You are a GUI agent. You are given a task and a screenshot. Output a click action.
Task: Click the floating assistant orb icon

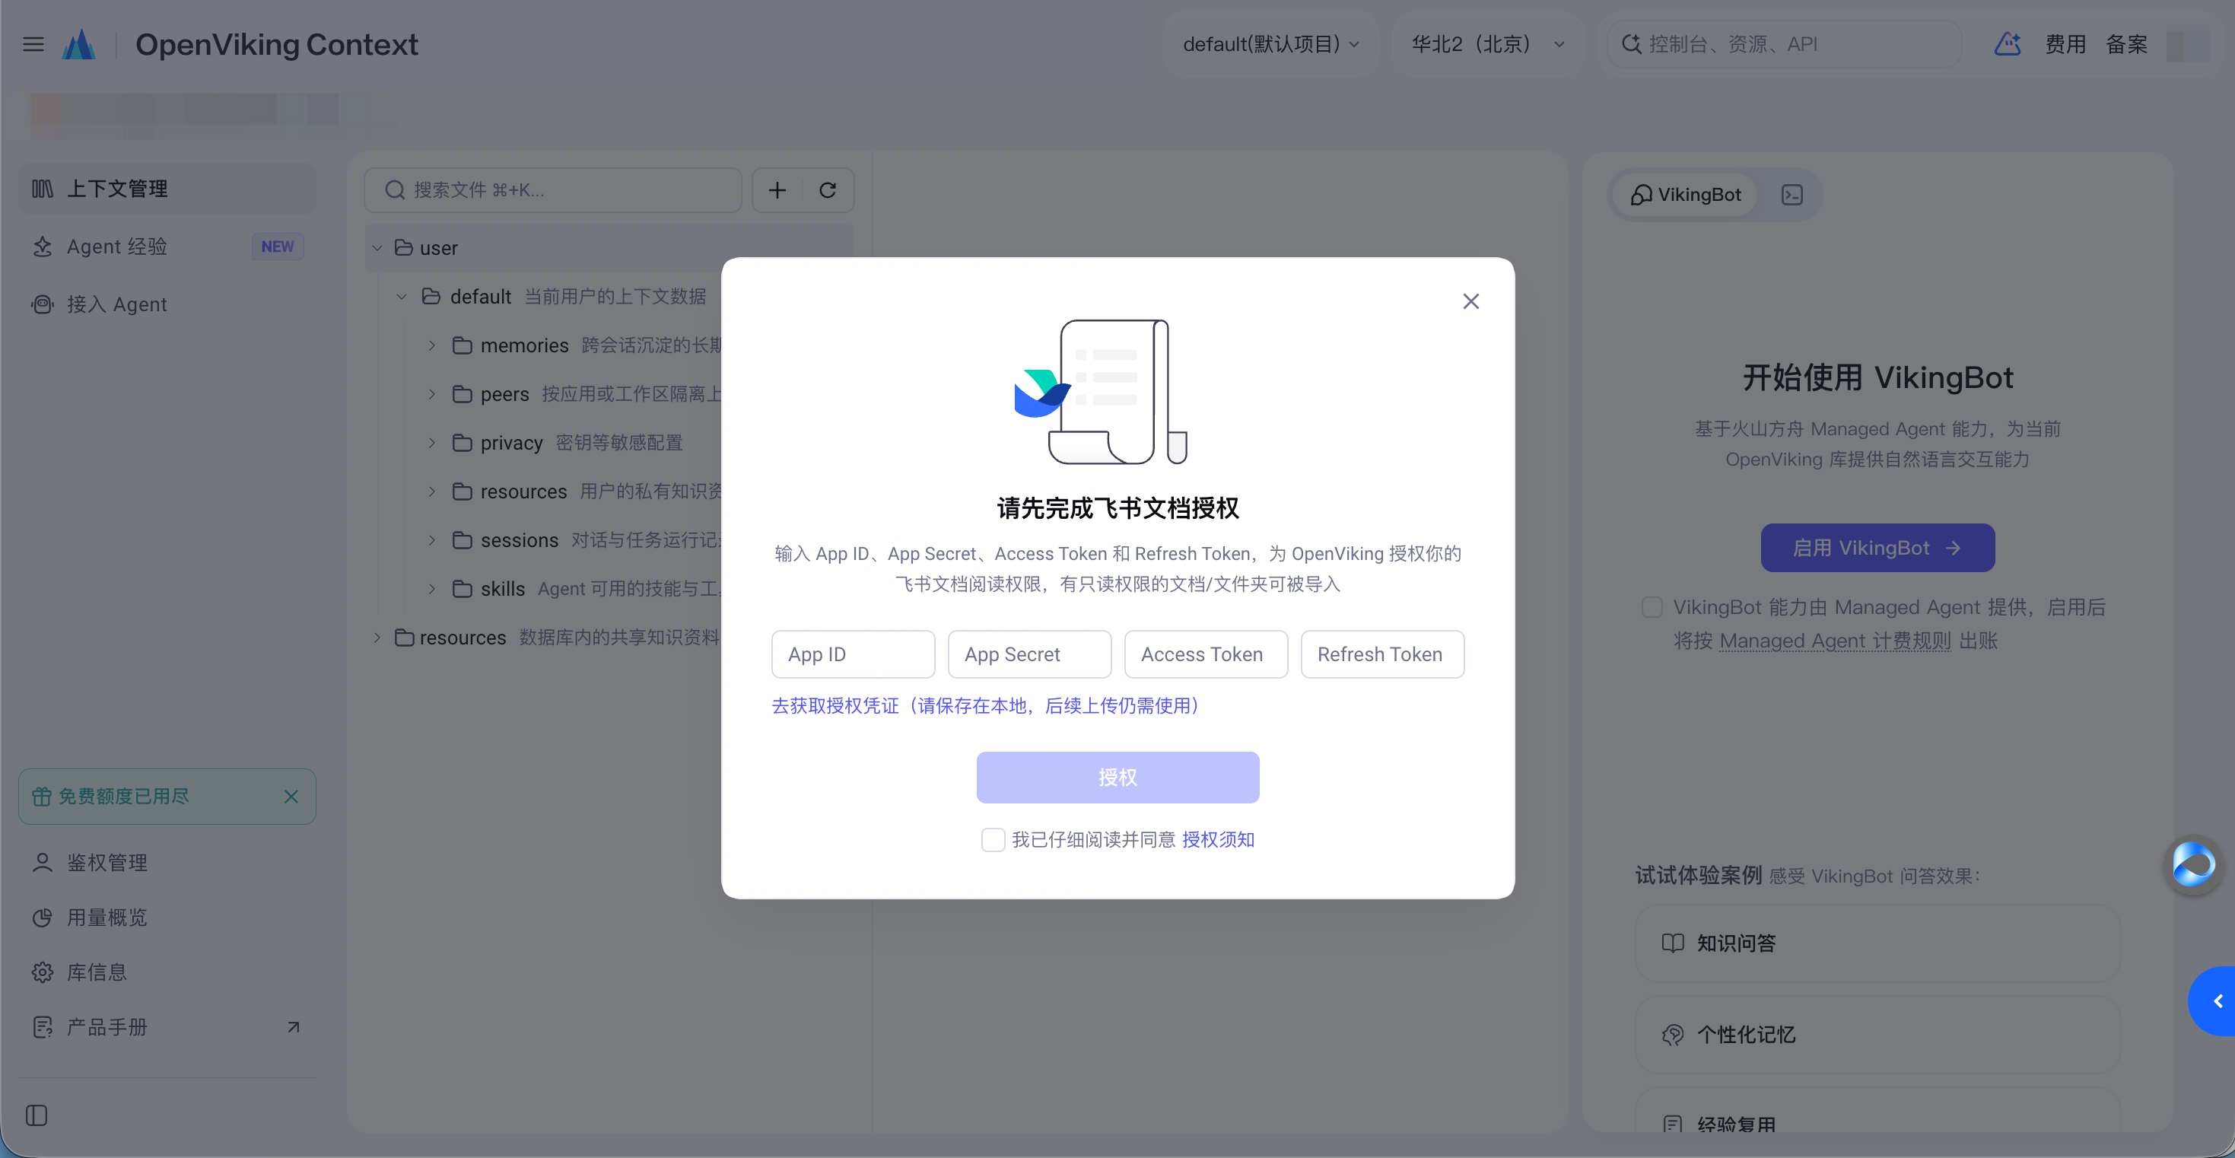pyautogui.click(x=2193, y=864)
